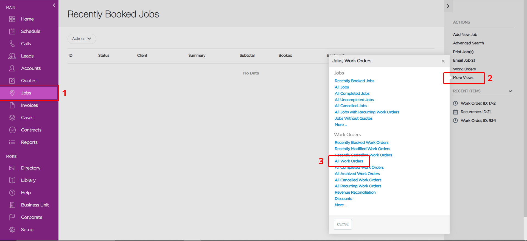The width and height of the screenshot is (527, 241).
Task: Select Invoices in the main menu
Action: tap(29, 105)
